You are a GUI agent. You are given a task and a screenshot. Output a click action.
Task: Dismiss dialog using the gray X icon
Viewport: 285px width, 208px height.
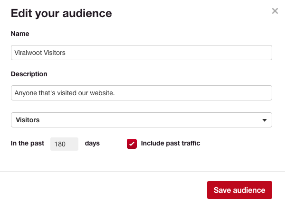pyautogui.click(x=275, y=11)
